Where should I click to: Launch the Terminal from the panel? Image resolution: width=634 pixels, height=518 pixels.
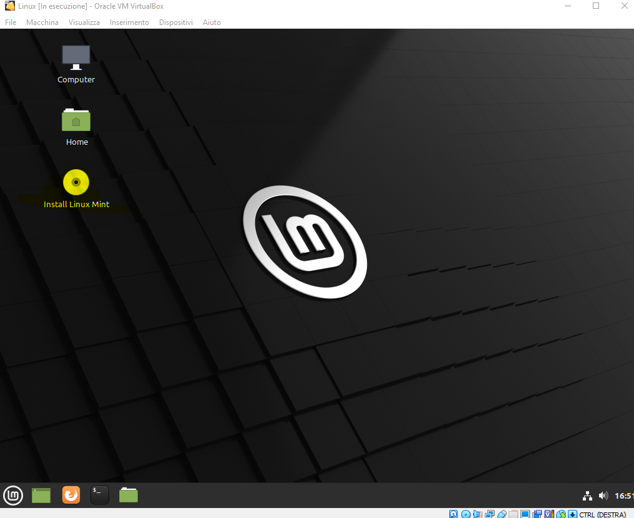pyautogui.click(x=99, y=495)
